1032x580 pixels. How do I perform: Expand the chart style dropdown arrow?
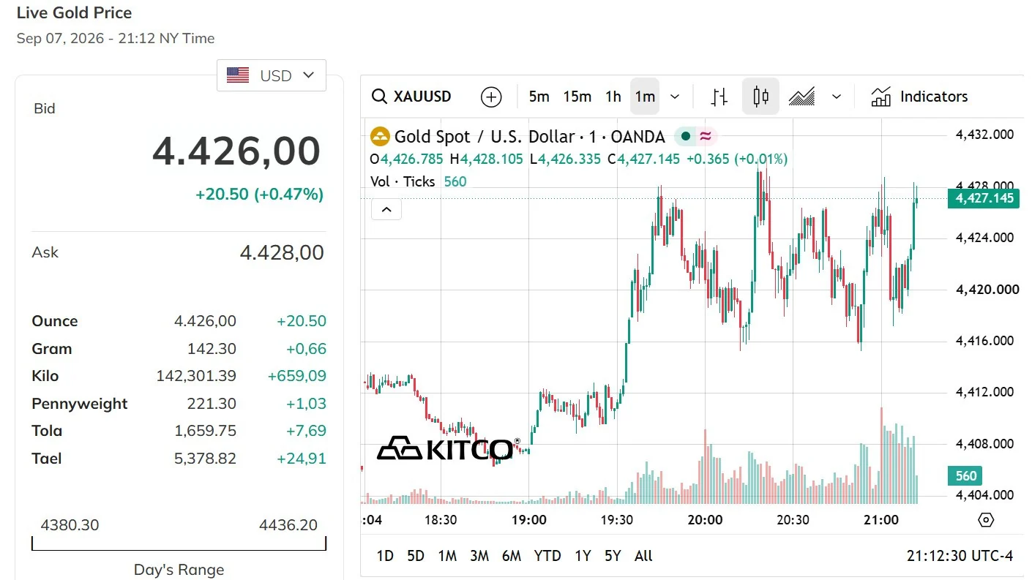[837, 97]
